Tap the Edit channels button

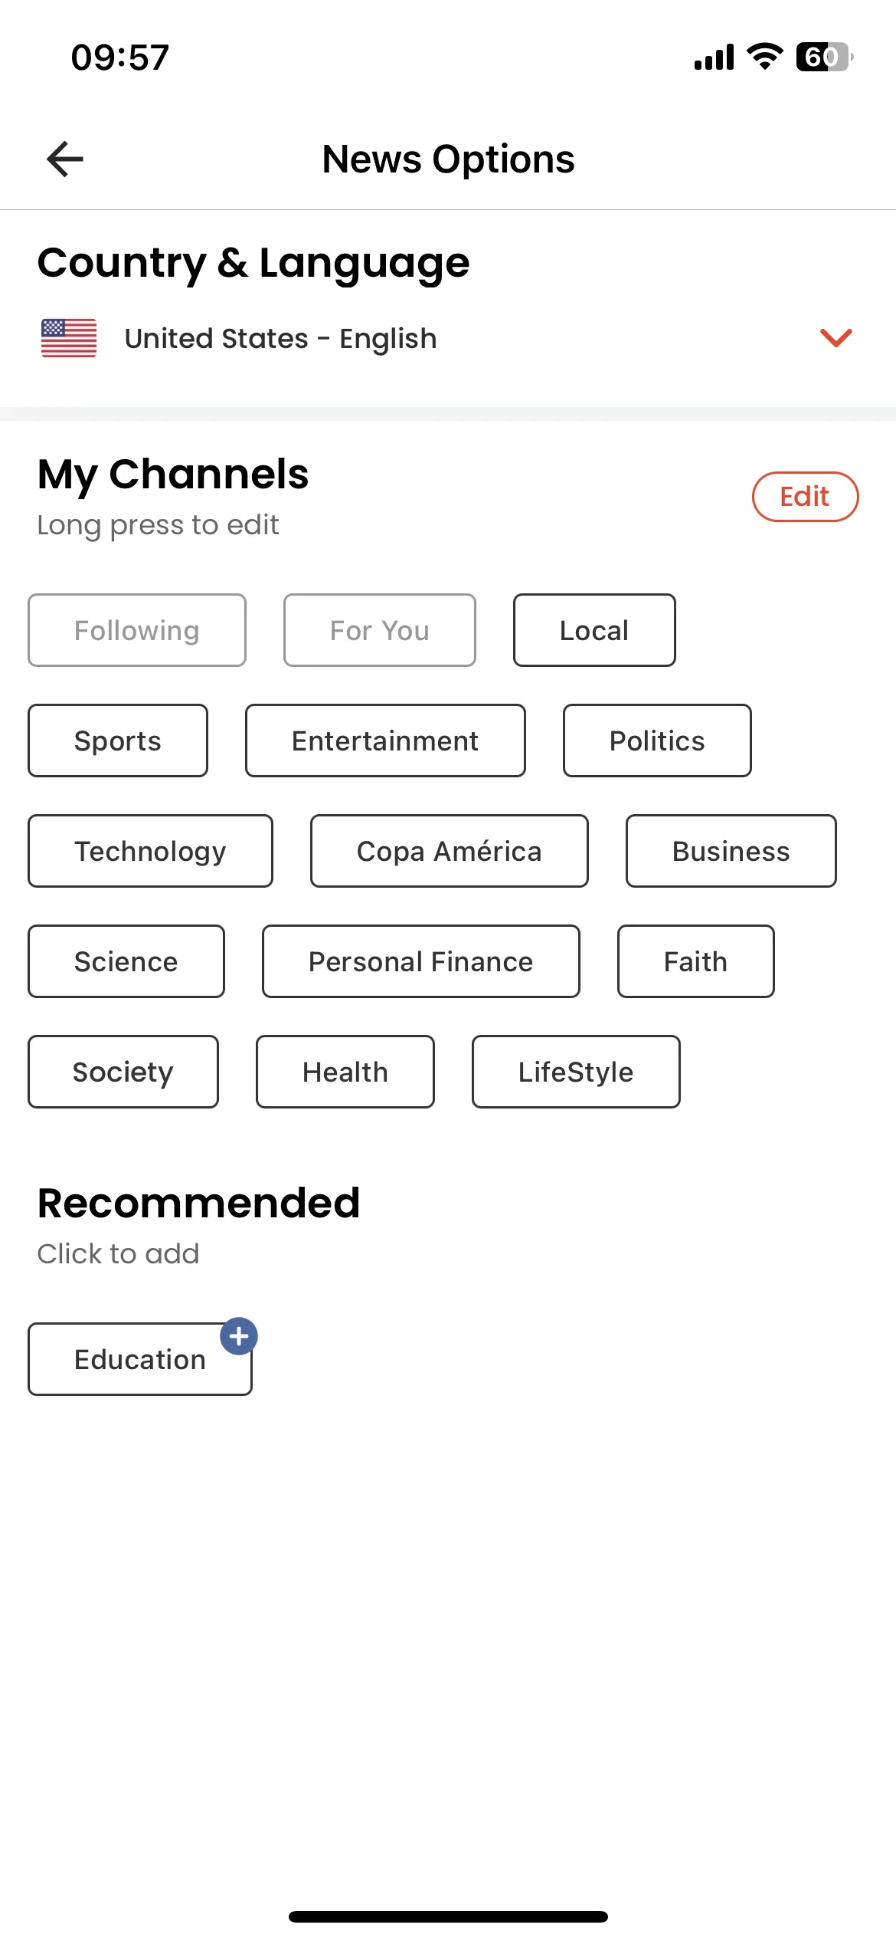(x=805, y=497)
